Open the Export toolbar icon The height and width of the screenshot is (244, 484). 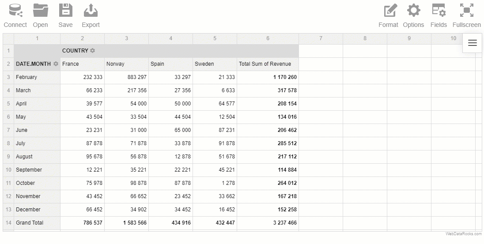click(x=91, y=11)
